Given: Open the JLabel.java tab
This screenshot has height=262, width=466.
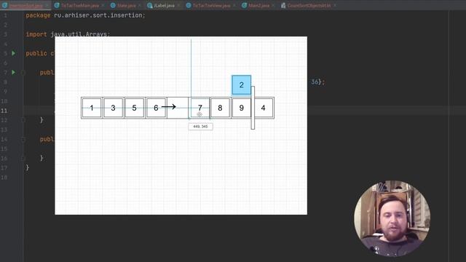Looking at the screenshot, I should (164, 5).
